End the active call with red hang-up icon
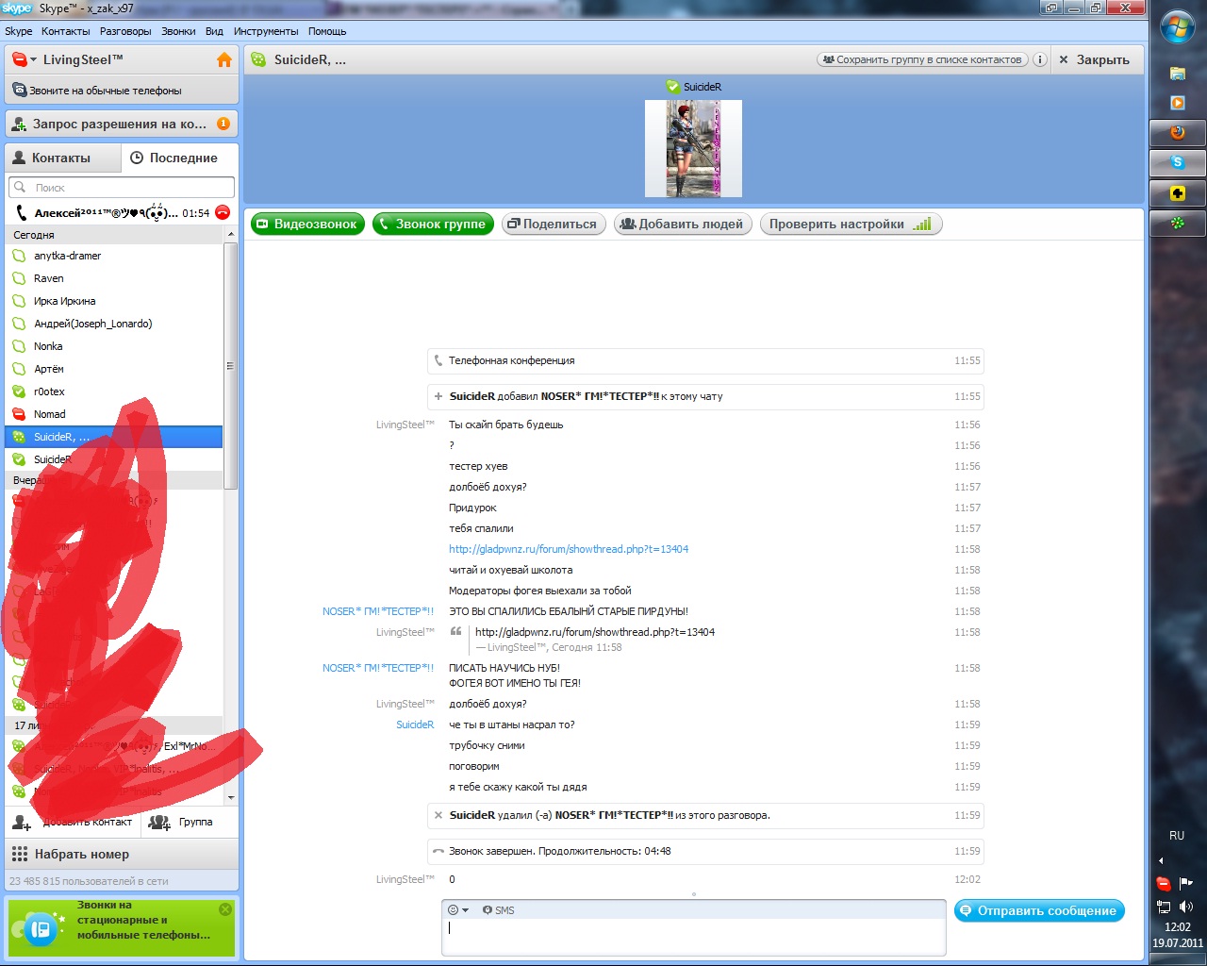 click(223, 212)
